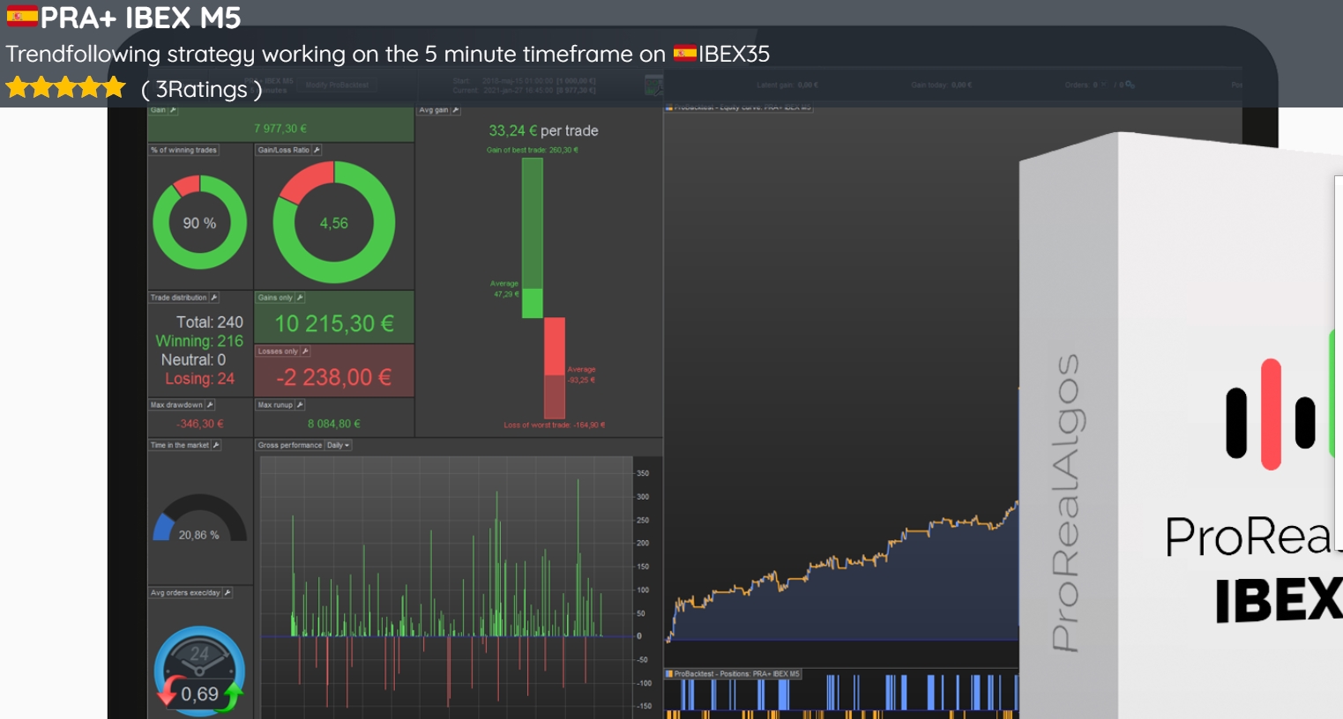Viewport: 1343px width, 719px height.
Task: Click the 90 % winning trades donut chart
Action: tap(200, 222)
